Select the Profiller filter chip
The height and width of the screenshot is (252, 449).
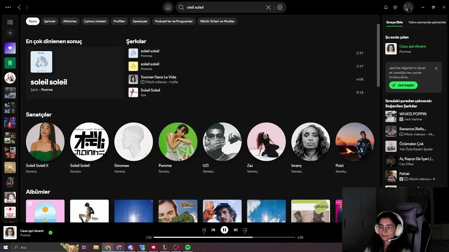(119, 21)
